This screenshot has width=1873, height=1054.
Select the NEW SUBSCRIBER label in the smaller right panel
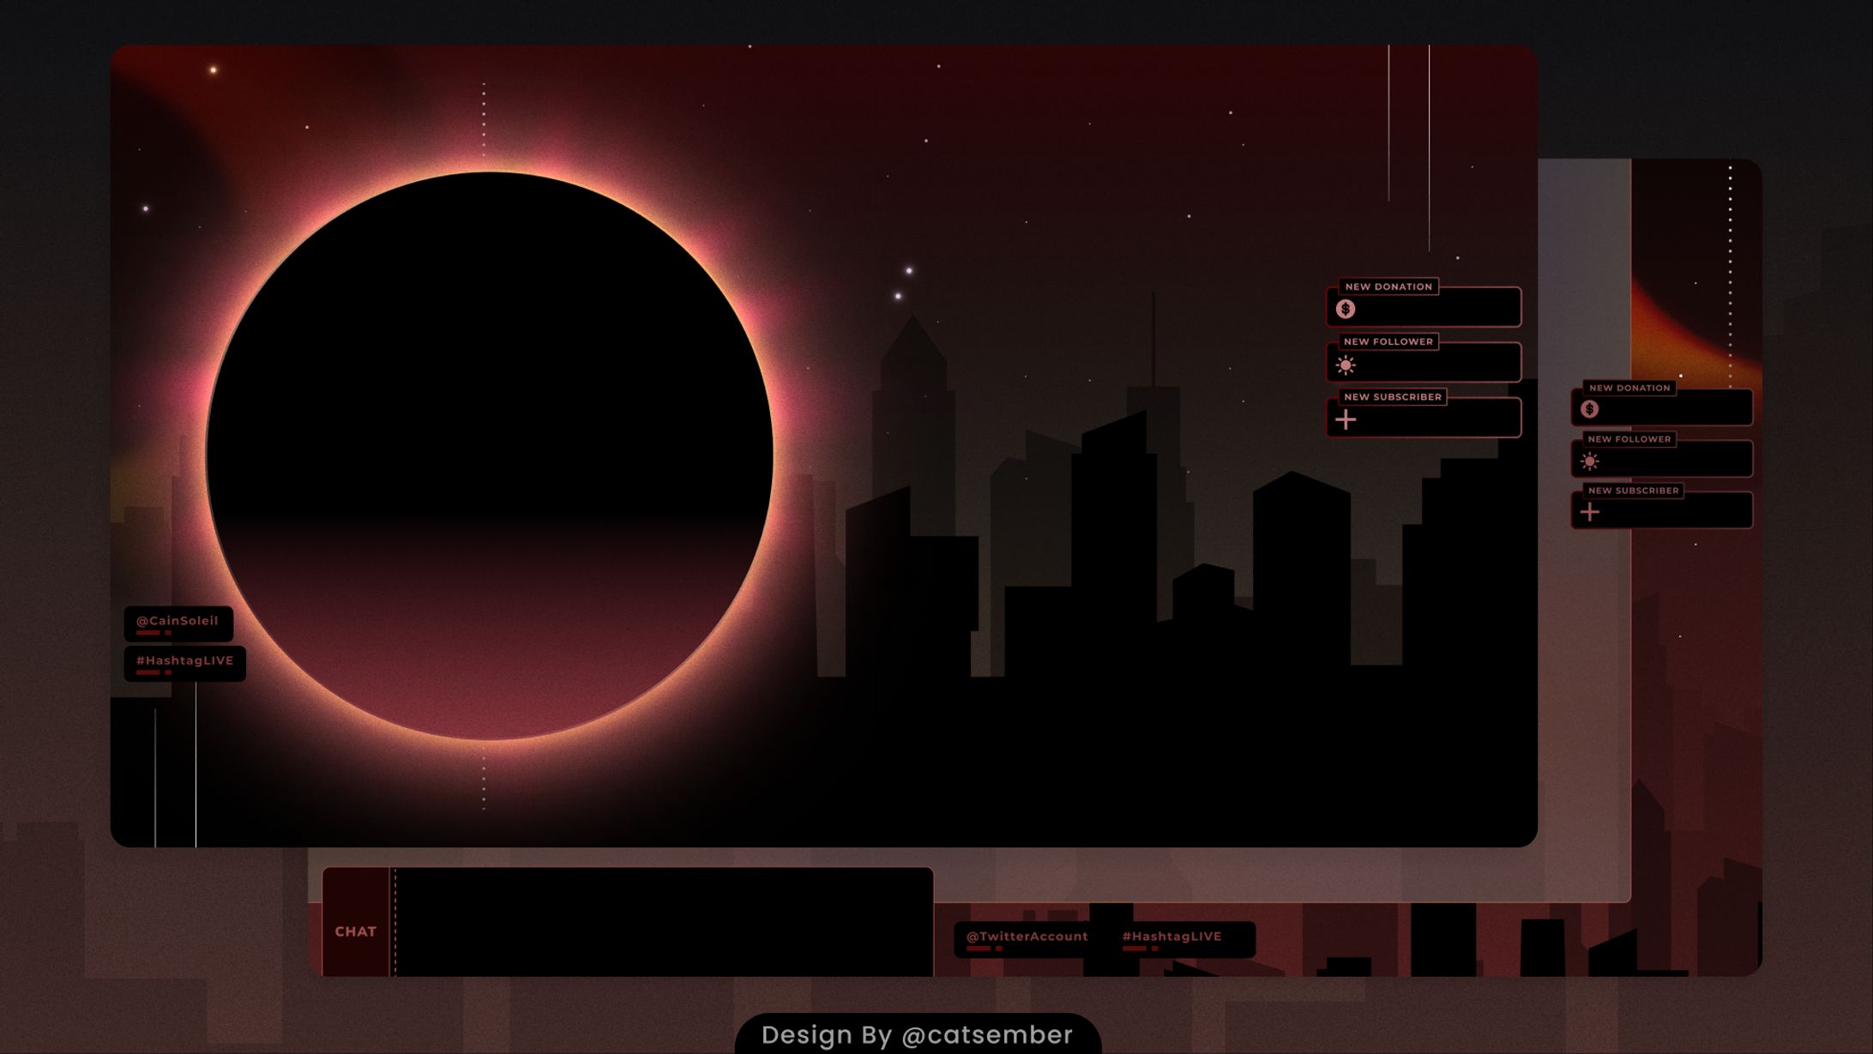click(x=1633, y=491)
